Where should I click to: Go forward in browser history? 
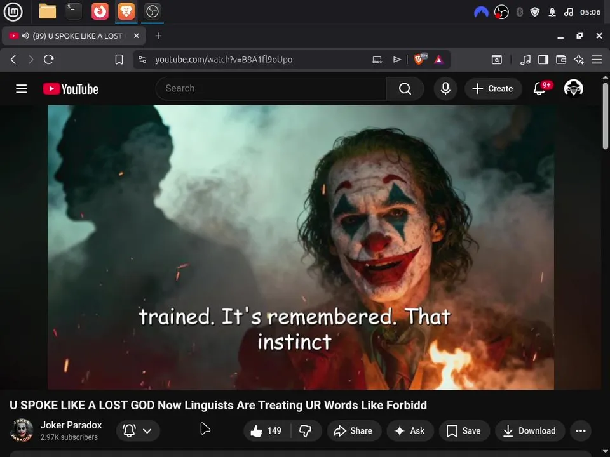[30, 60]
